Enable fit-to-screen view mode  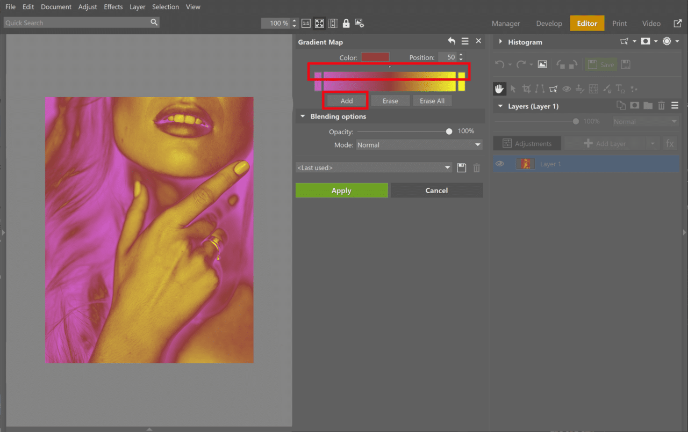319,23
